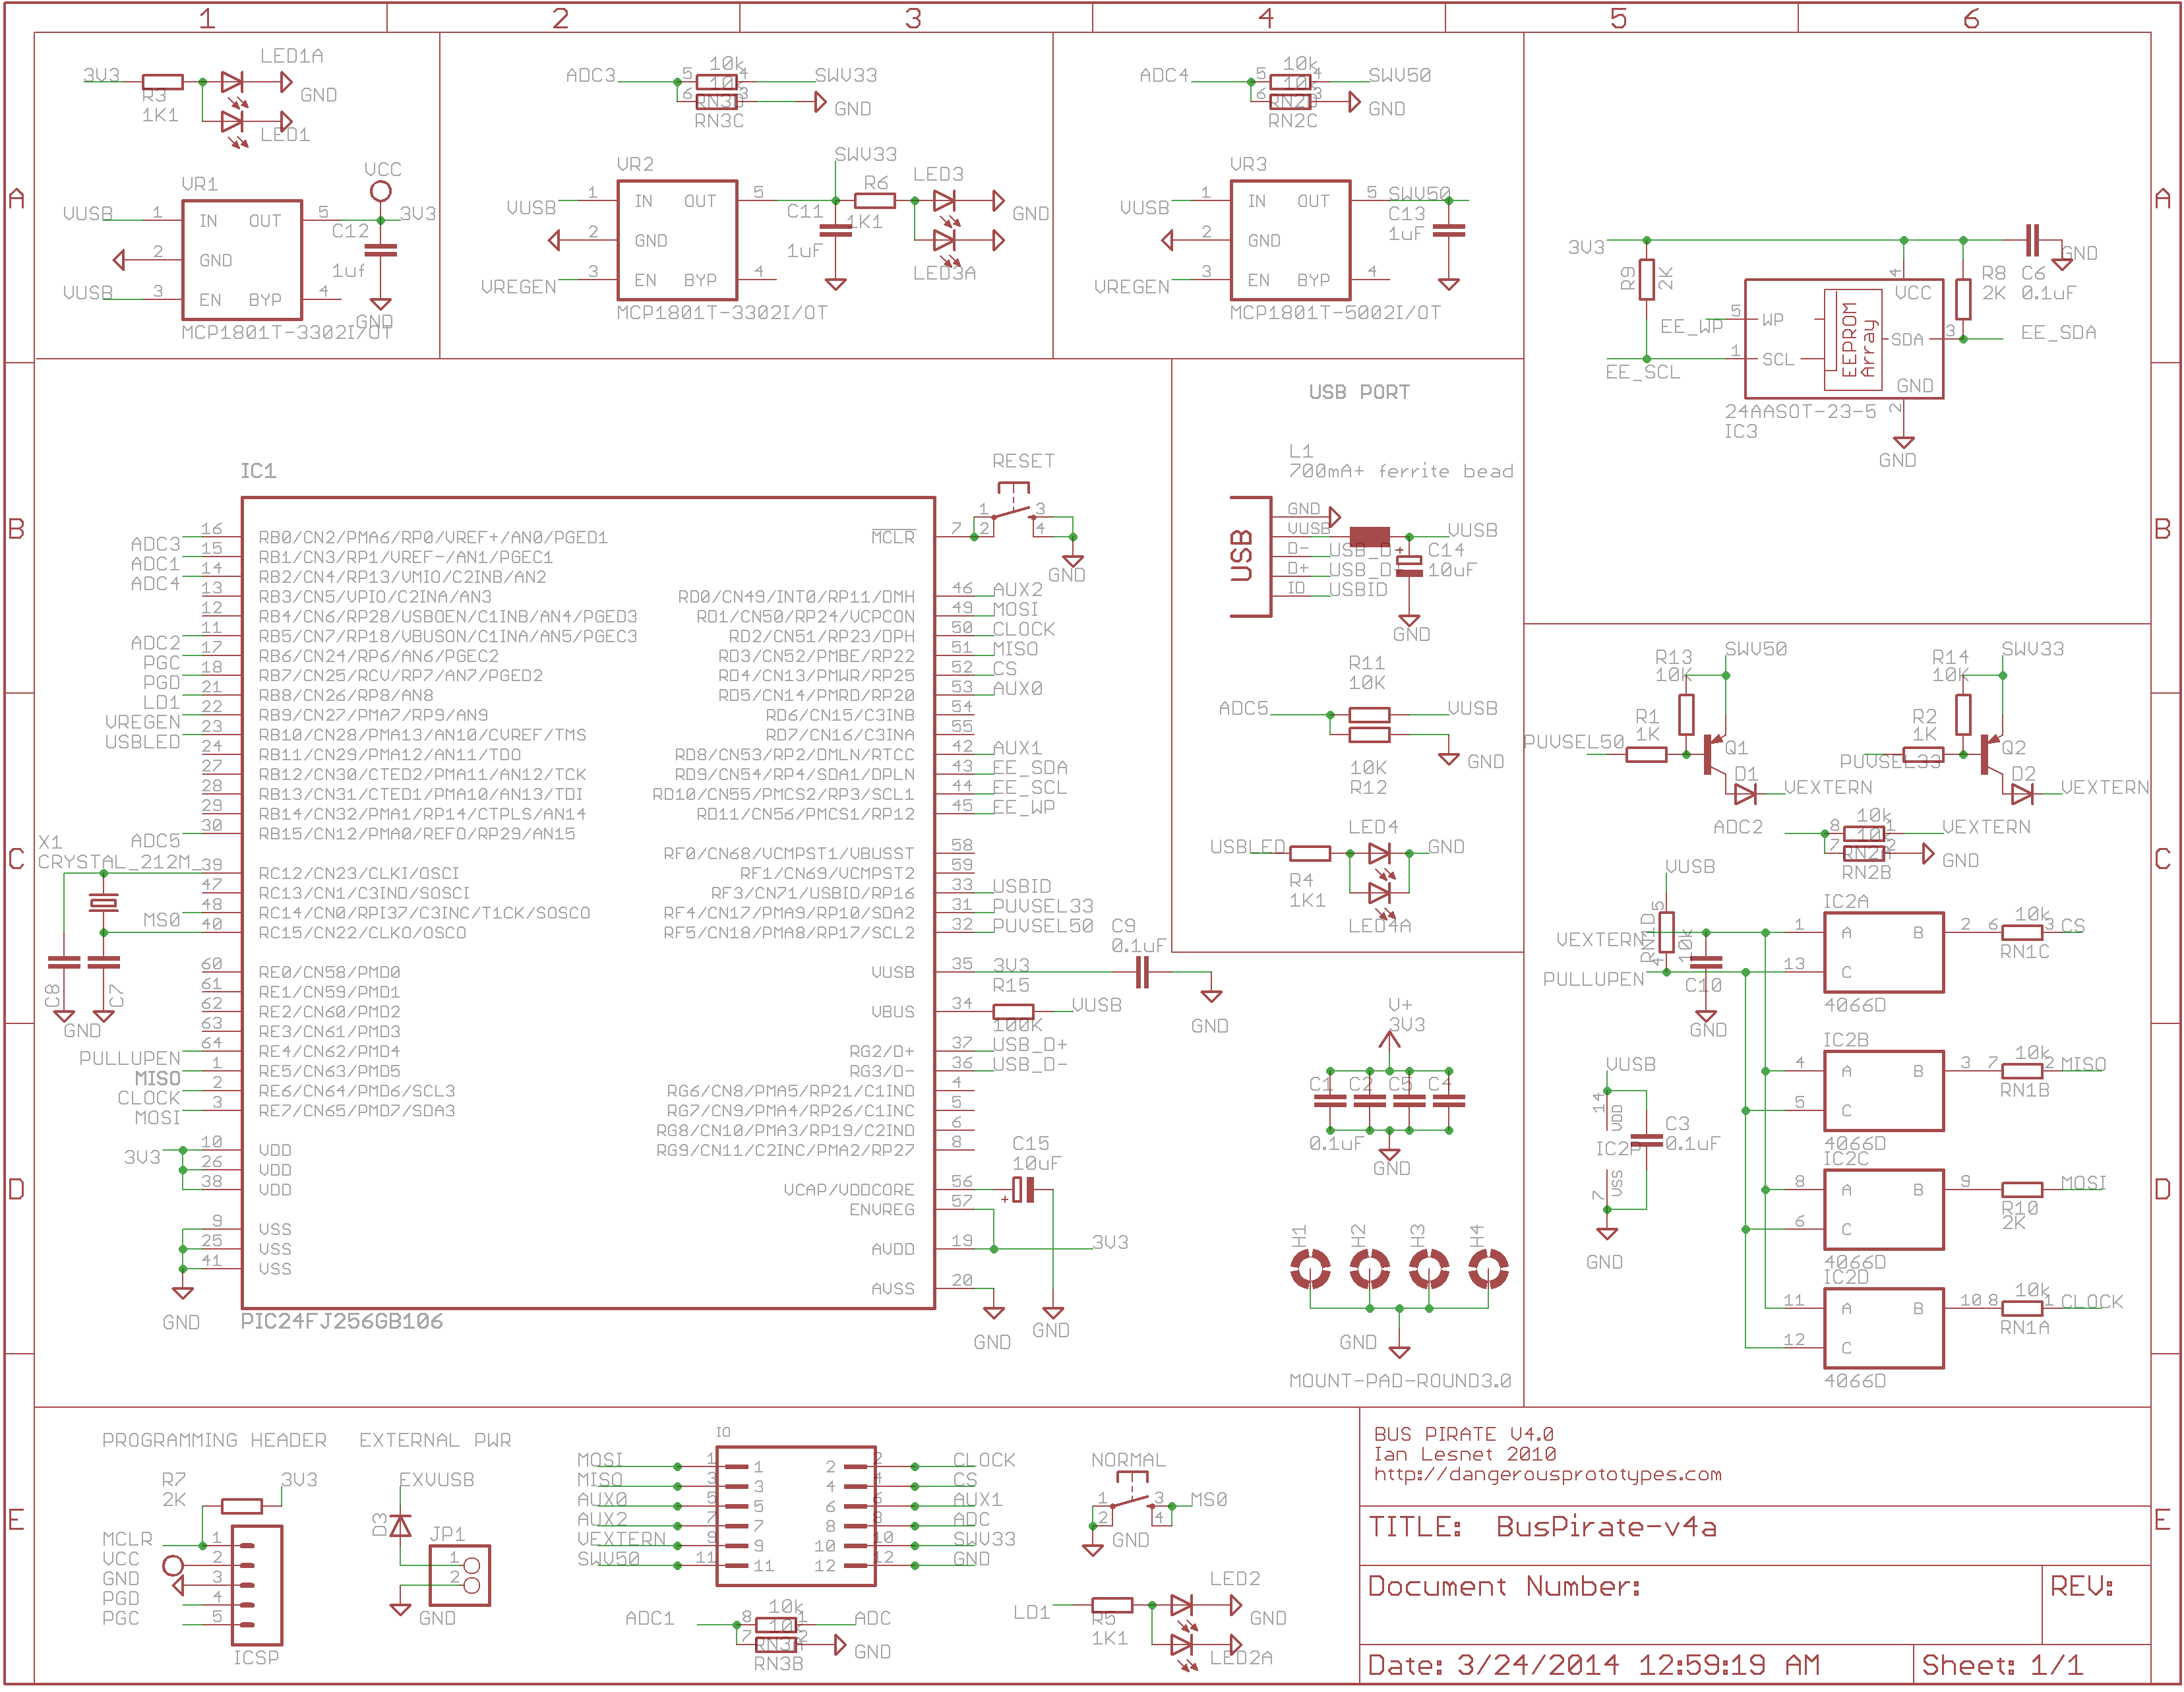
Task: Click the LED3 diode symbol
Action: (945, 201)
